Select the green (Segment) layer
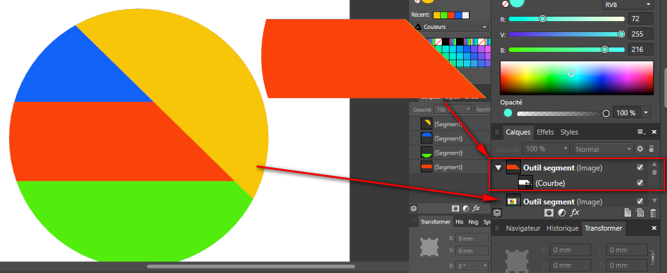 pyautogui.click(x=450, y=153)
